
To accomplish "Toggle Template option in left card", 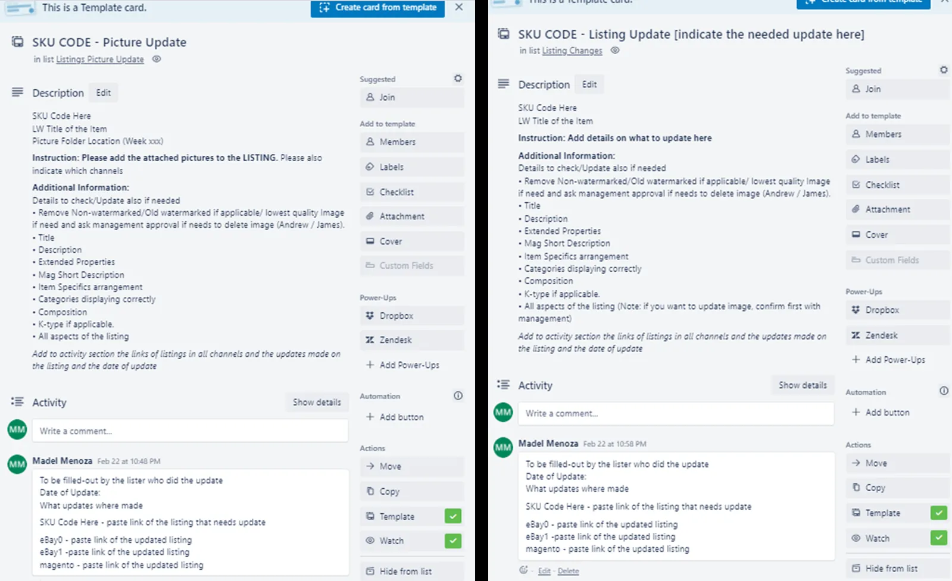I will pyautogui.click(x=412, y=517).
